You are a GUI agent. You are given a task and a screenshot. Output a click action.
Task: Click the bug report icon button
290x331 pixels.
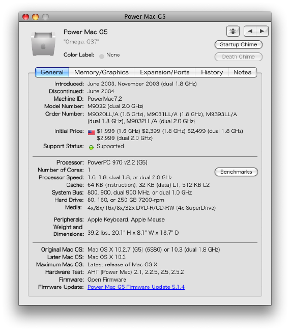(x=233, y=31)
